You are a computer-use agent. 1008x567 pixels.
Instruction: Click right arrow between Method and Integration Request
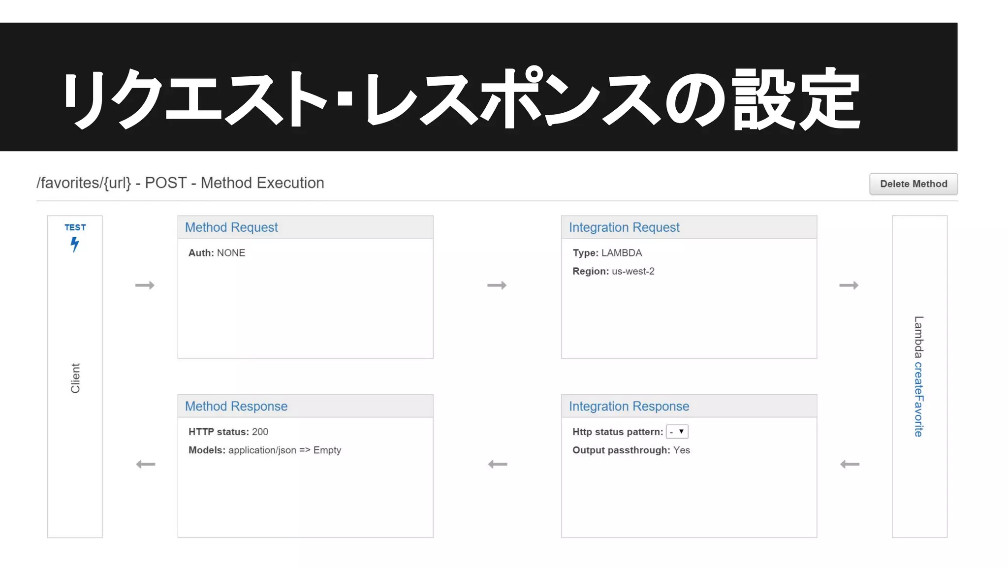coord(497,285)
